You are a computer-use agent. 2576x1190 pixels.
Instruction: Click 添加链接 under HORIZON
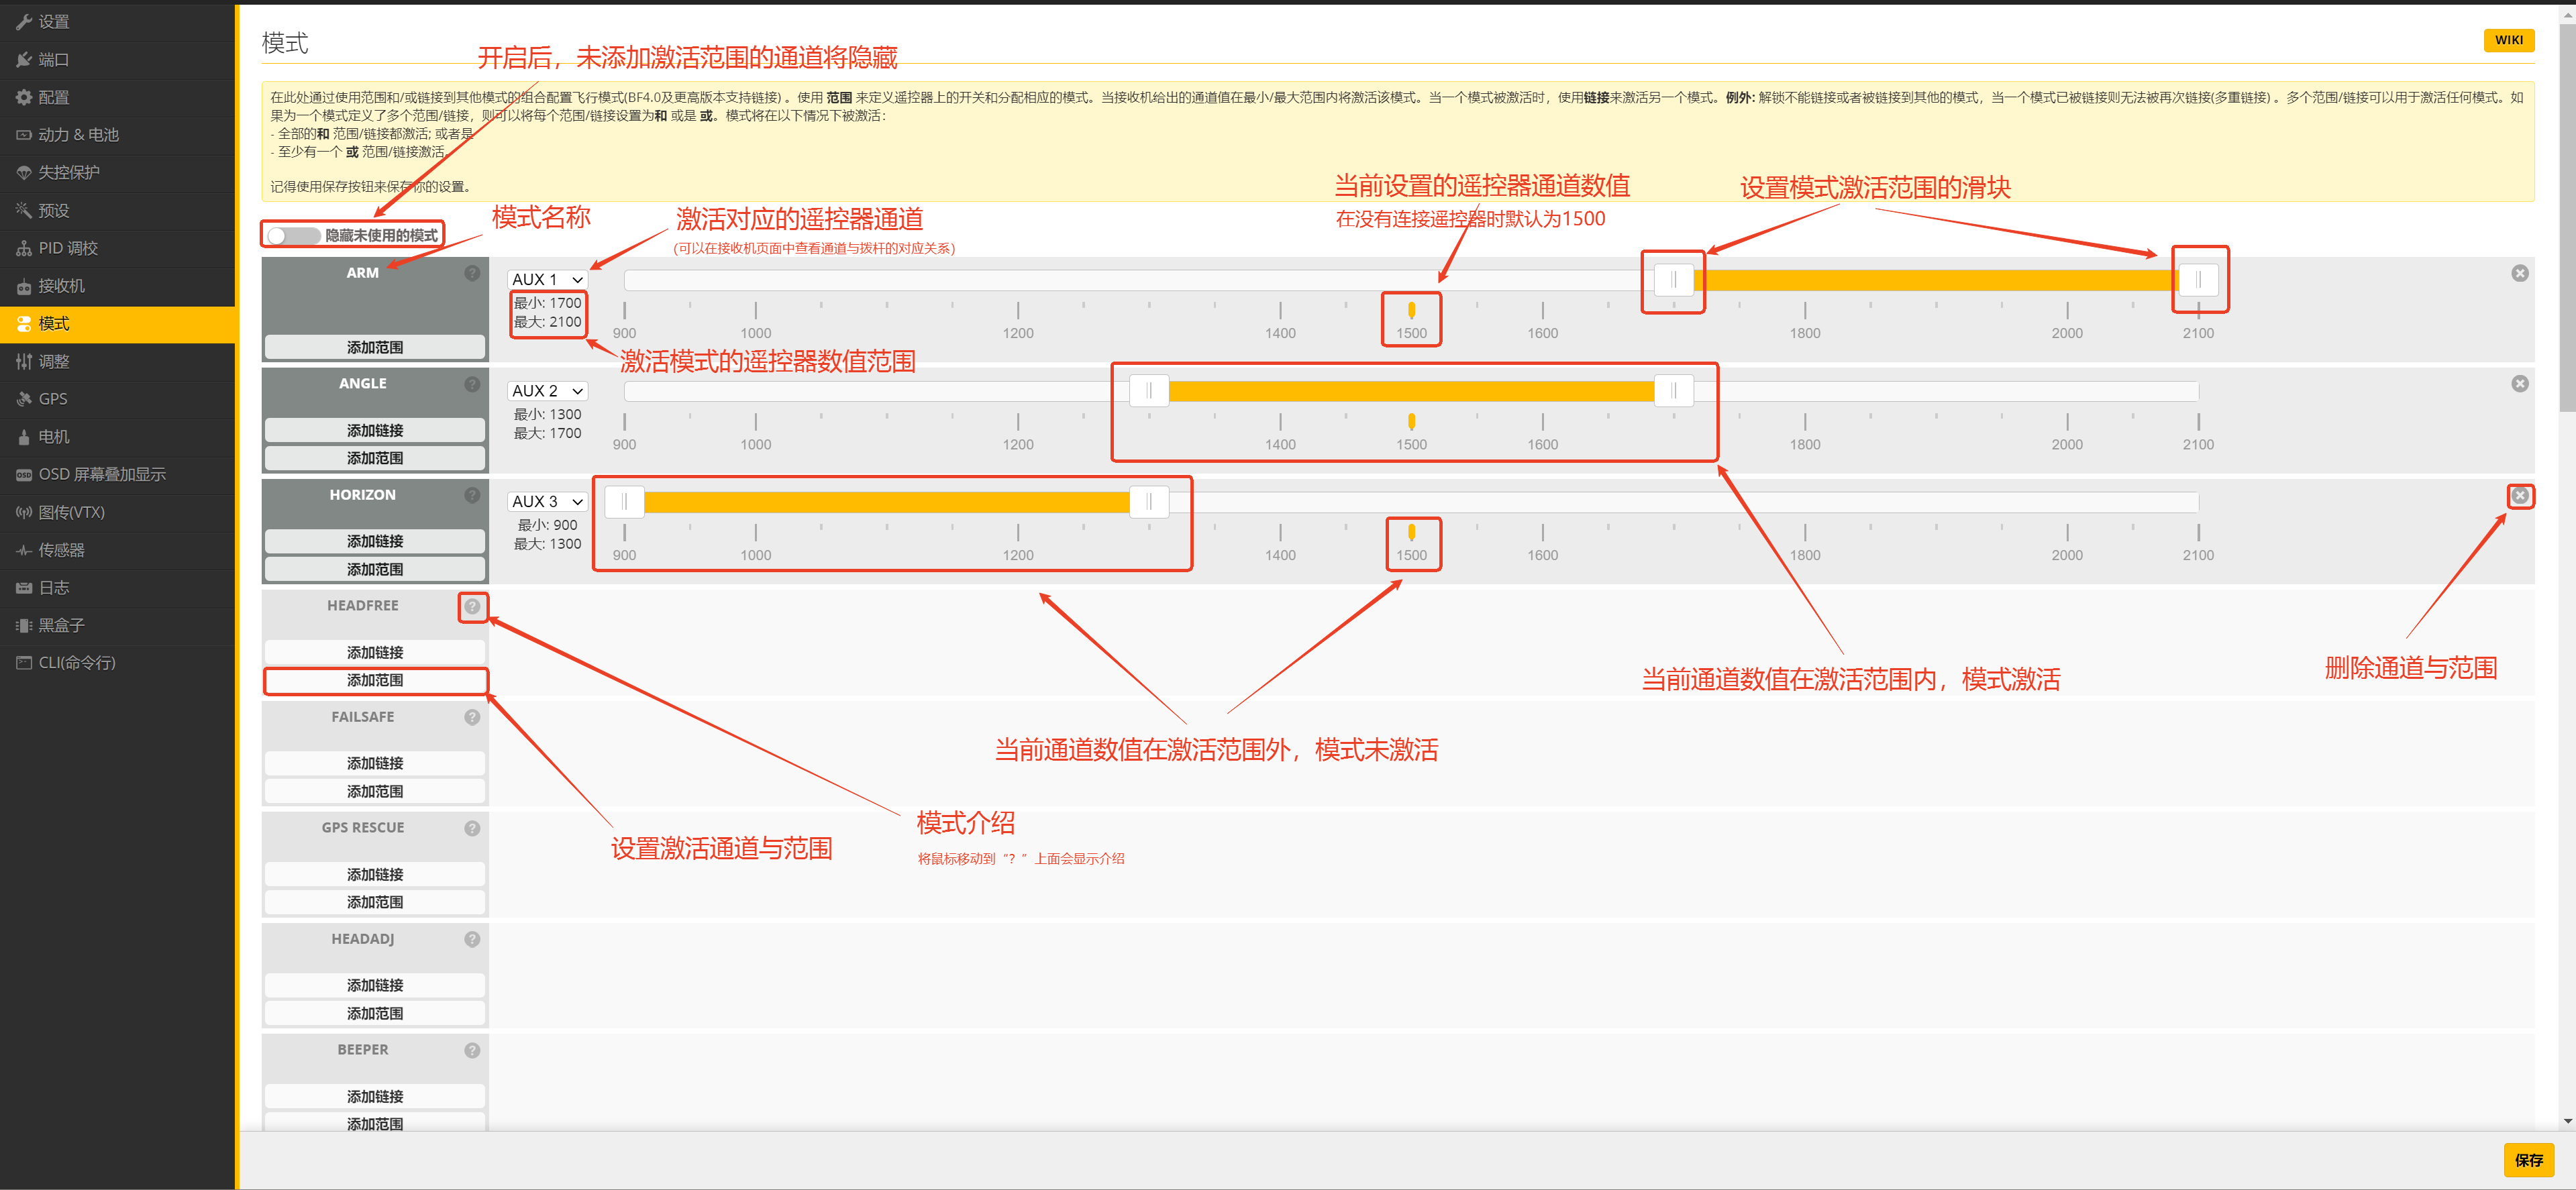click(375, 541)
